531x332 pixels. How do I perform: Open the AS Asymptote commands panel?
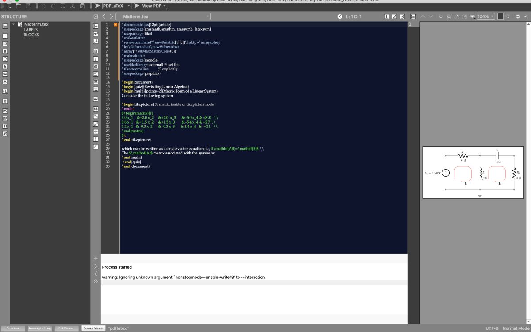(5, 134)
